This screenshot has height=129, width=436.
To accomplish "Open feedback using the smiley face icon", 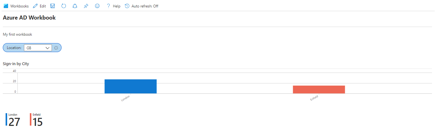I will (97, 6).
